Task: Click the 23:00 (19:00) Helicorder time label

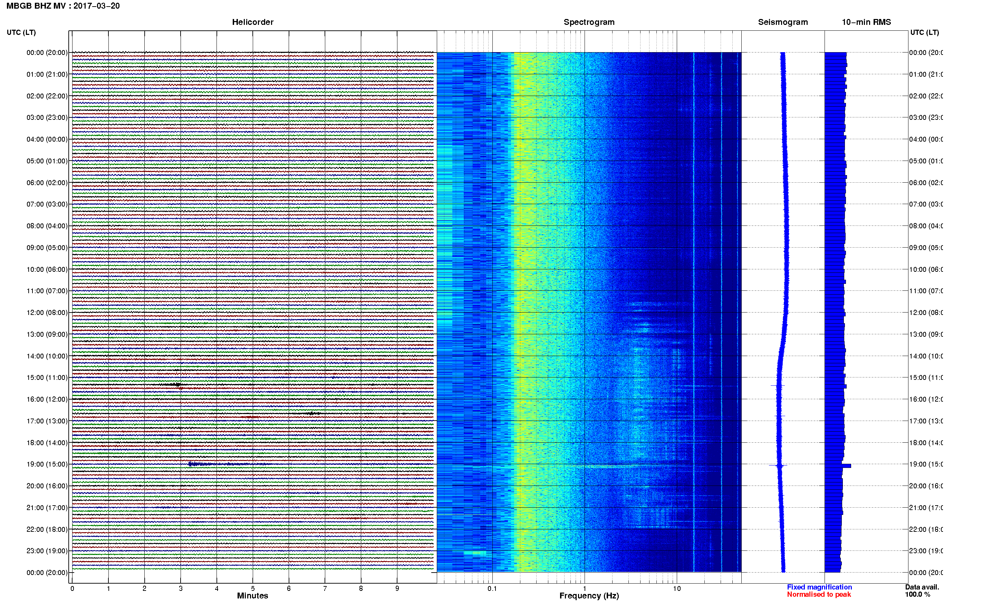Action: click(47, 551)
